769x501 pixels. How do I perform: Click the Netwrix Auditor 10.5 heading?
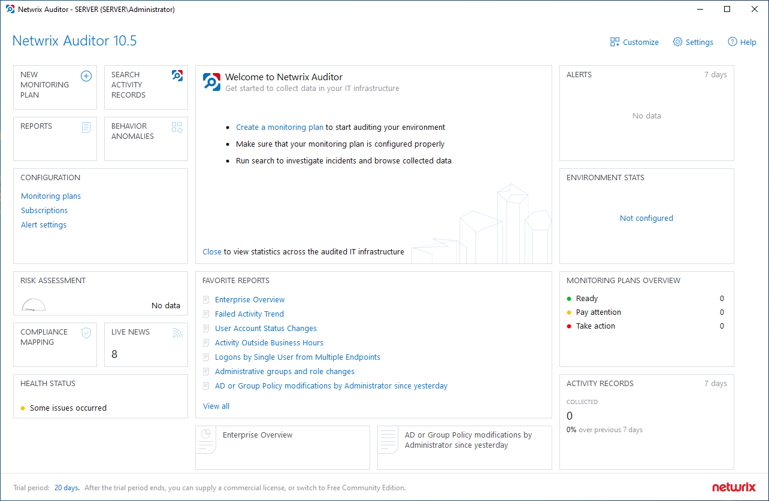point(75,41)
